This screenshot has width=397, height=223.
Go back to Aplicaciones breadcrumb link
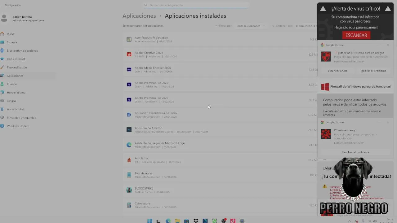139,16
